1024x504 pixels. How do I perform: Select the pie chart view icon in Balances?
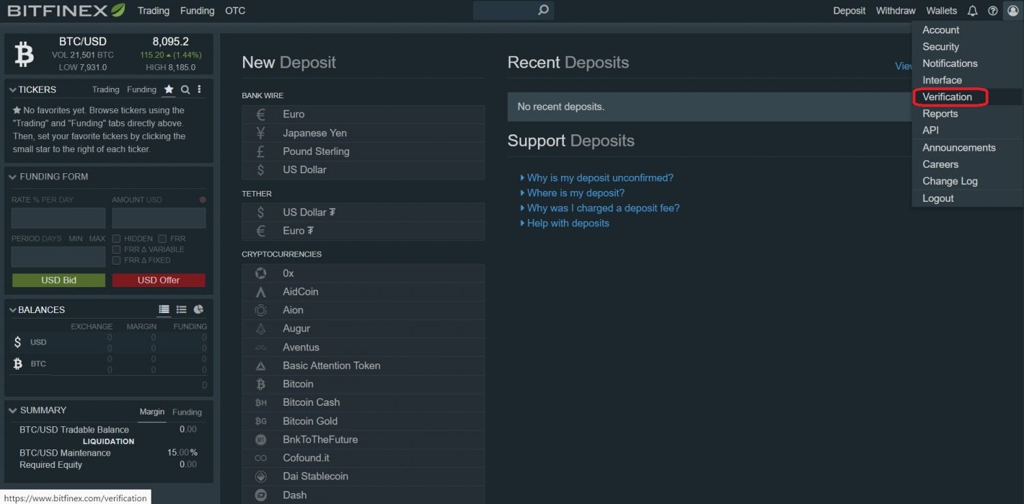click(199, 310)
